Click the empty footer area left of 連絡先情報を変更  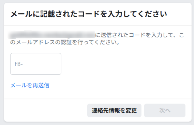[x=46, y=110]
